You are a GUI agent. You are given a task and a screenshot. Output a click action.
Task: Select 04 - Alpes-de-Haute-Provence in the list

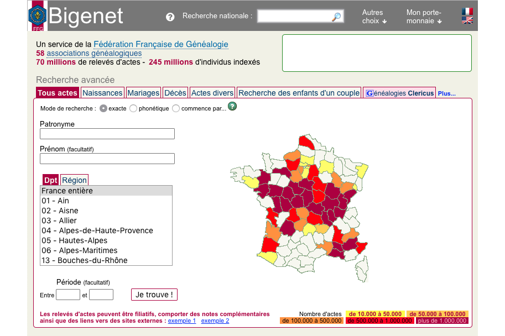[106, 231]
